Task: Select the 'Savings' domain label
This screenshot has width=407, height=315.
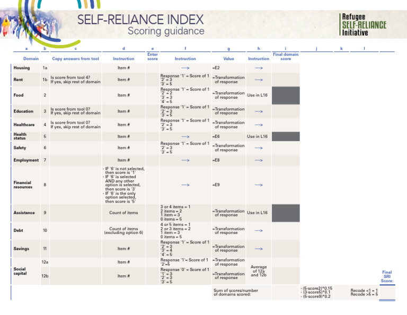Action: [x=21, y=249]
